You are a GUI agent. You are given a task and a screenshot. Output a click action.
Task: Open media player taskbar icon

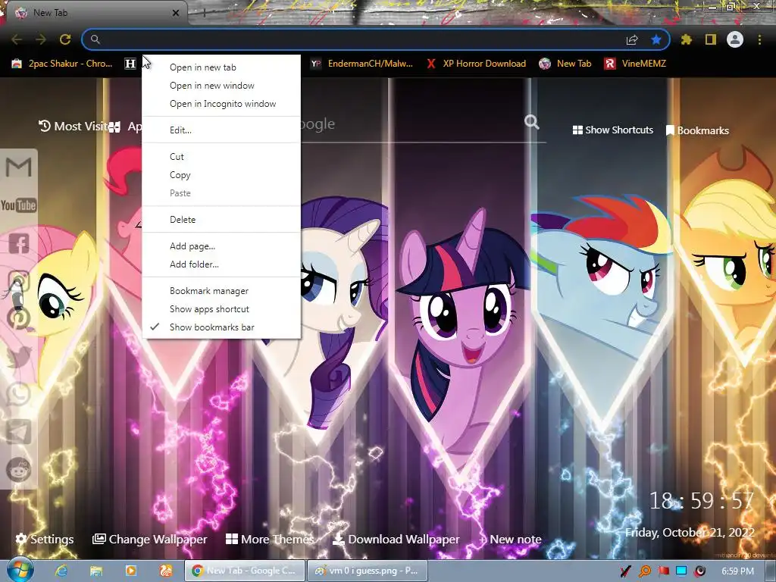[130, 571]
